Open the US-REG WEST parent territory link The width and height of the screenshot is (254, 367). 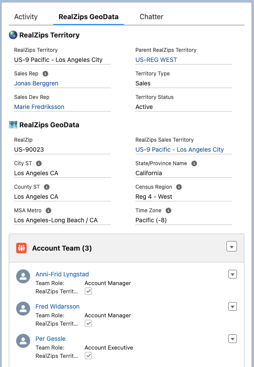(156, 60)
